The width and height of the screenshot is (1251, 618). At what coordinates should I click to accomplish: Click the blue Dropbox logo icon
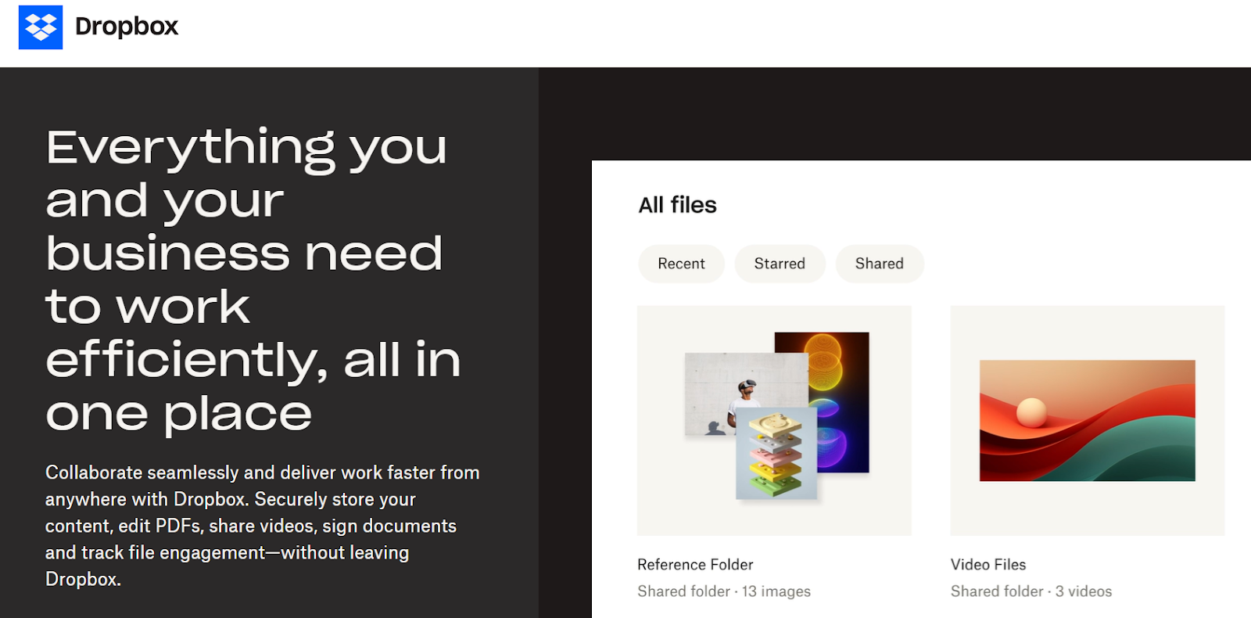41,27
